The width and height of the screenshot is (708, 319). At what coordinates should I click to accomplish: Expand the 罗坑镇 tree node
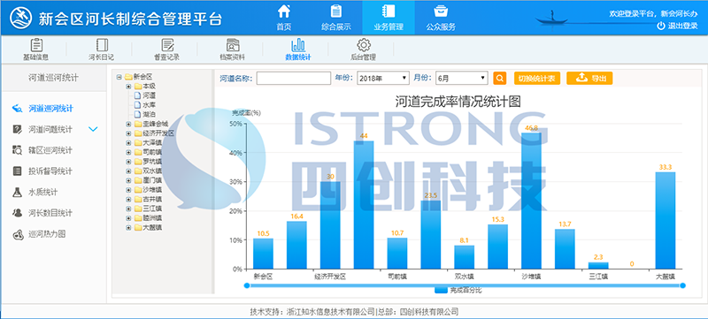click(128, 162)
